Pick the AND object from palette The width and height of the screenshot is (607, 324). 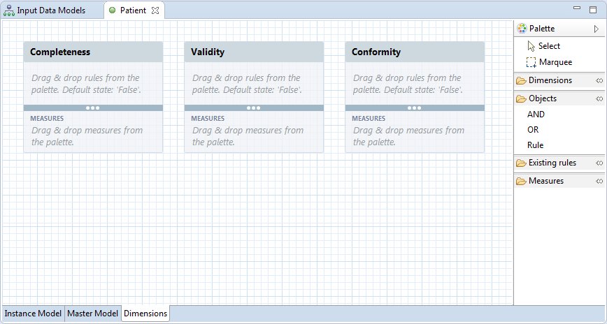coord(536,115)
